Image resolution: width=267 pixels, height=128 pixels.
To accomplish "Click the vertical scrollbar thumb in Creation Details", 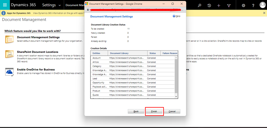I will 176,76.
